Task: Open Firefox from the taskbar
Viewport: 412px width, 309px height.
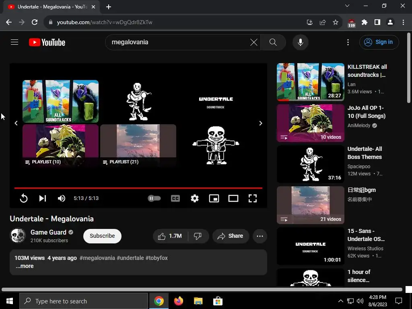Action: coord(178,301)
